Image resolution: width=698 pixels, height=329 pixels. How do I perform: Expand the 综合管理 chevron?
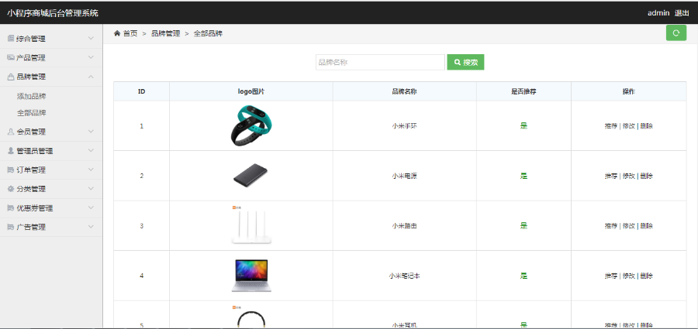tap(91, 39)
